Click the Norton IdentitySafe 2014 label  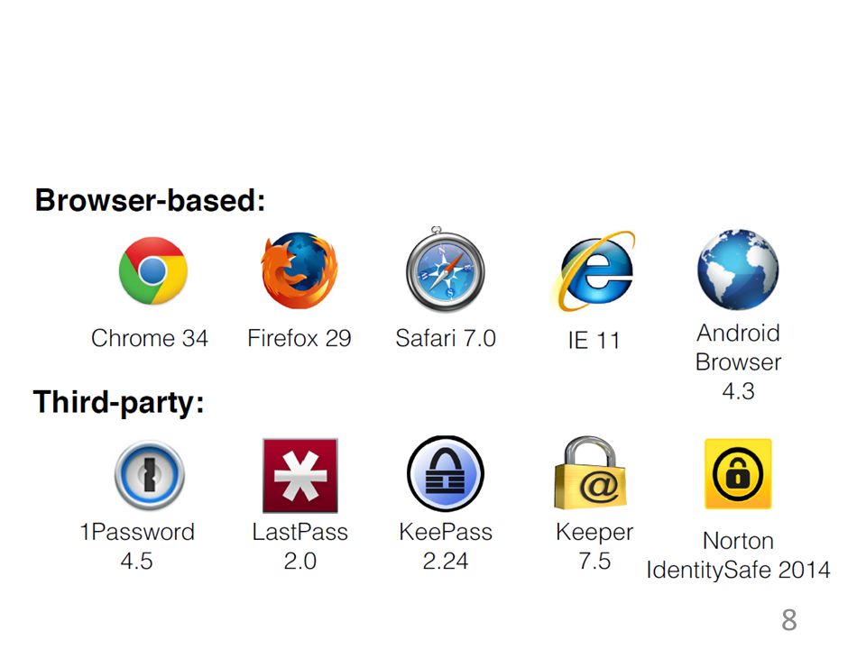click(739, 555)
